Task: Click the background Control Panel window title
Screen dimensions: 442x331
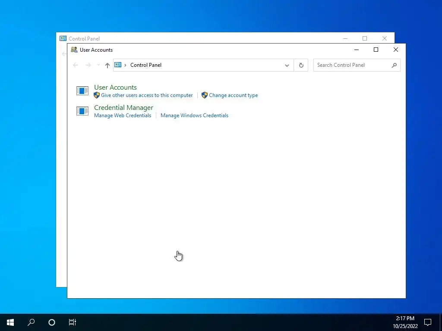Action: tap(84, 38)
